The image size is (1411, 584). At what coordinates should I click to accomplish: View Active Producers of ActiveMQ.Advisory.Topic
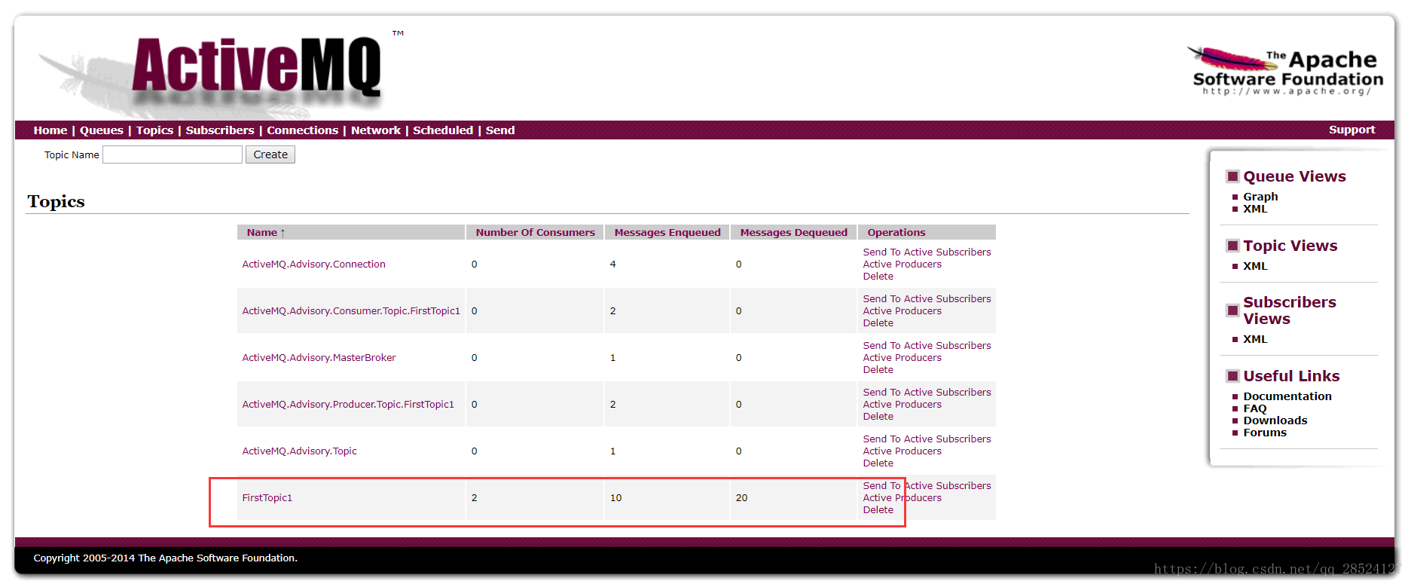(x=902, y=451)
